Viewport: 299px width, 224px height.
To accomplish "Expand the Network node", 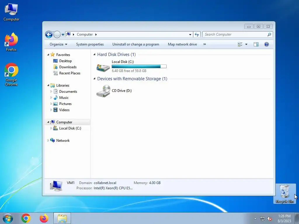I will click(48, 140).
